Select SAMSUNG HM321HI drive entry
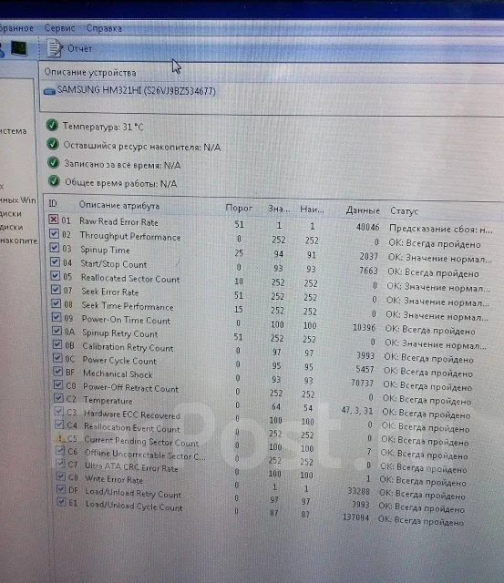This screenshot has width=504, height=583. (136, 90)
